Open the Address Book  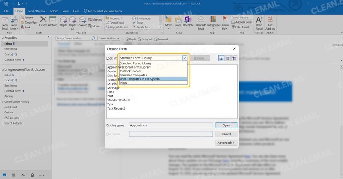(242, 22)
